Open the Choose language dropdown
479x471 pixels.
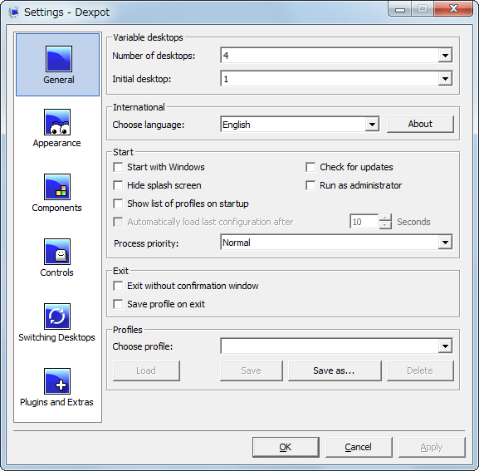tap(372, 124)
